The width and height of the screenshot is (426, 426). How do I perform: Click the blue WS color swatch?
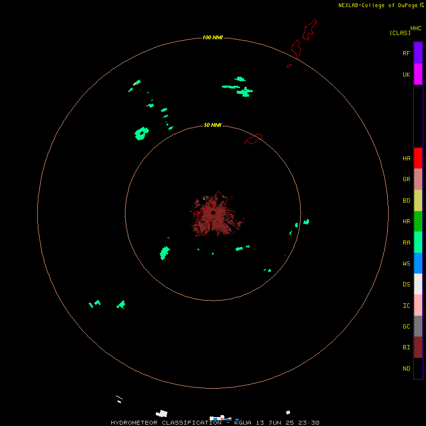tap(418, 263)
